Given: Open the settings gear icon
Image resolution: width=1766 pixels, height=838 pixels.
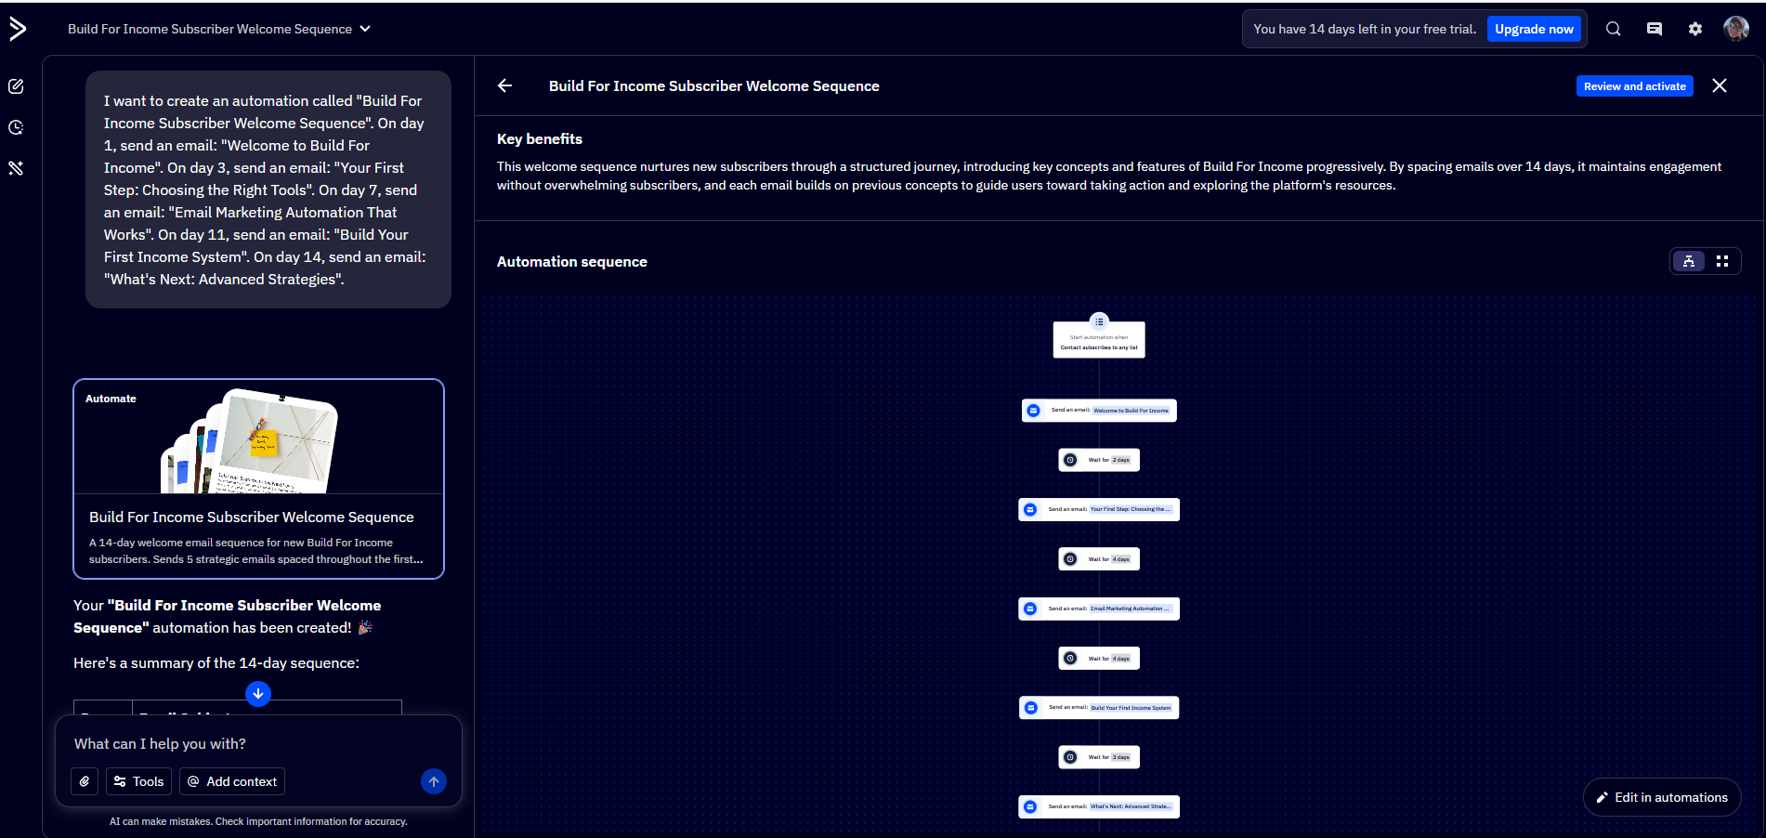Looking at the screenshot, I should pos(1695,29).
